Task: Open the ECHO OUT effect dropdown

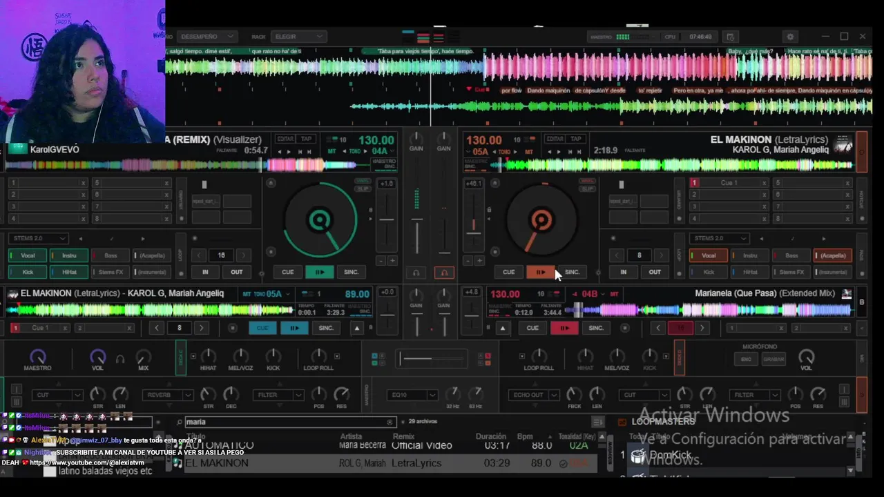Action: (535, 395)
